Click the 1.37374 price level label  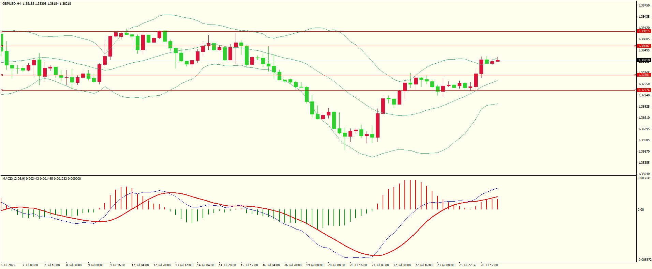(x=643, y=90)
